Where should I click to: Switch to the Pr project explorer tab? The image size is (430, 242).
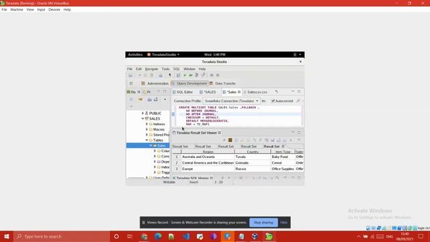pyautogui.click(x=147, y=92)
